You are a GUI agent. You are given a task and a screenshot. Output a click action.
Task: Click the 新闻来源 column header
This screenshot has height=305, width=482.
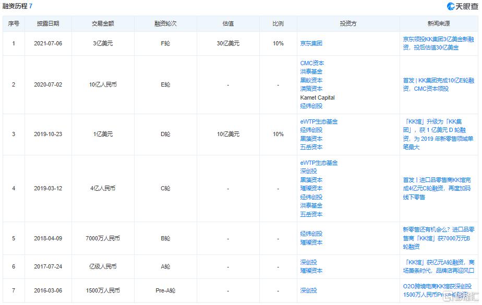coord(439,23)
